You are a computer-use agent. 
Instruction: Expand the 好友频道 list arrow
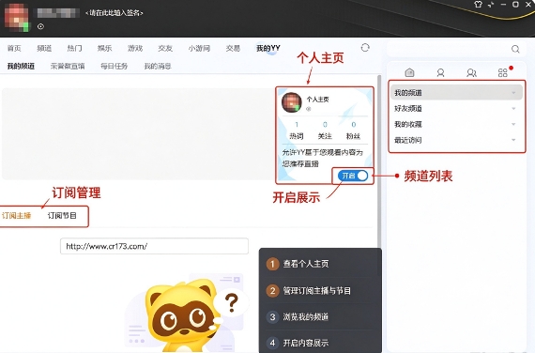[x=513, y=109]
